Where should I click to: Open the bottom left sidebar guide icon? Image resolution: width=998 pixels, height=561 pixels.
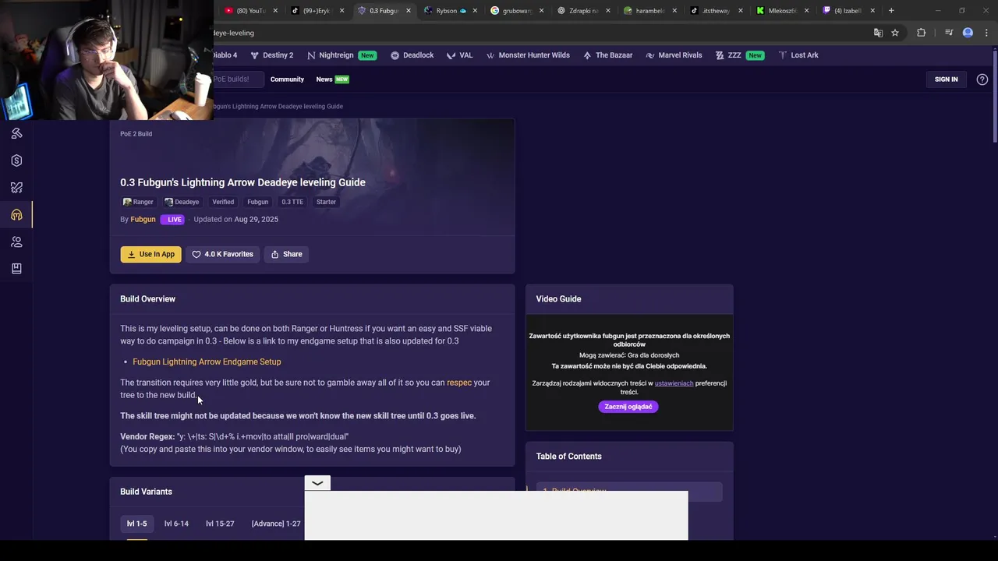click(x=16, y=269)
